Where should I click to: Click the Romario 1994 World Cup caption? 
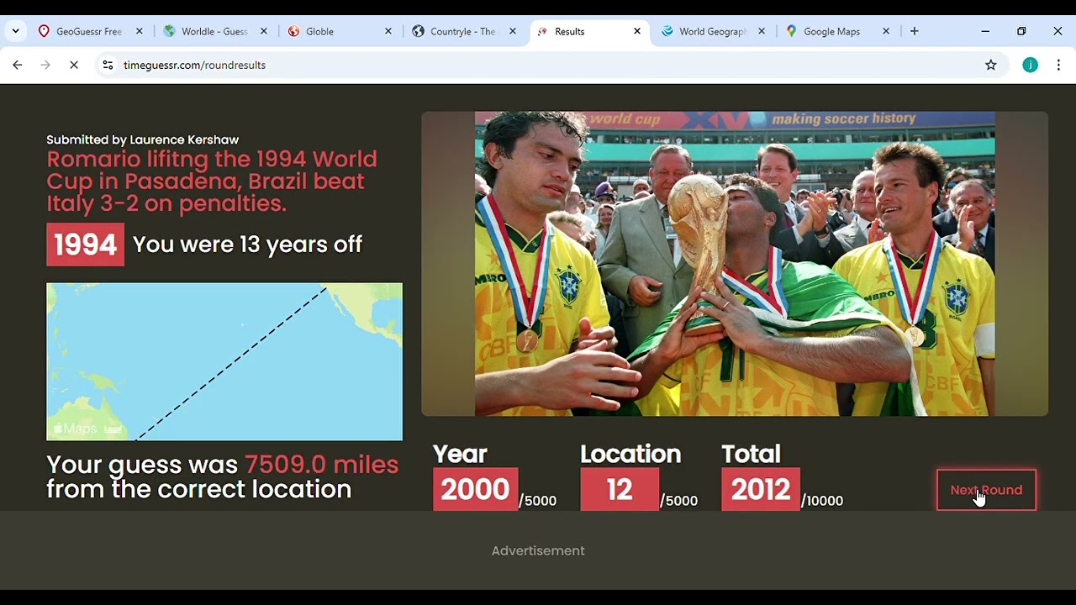(212, 181)
